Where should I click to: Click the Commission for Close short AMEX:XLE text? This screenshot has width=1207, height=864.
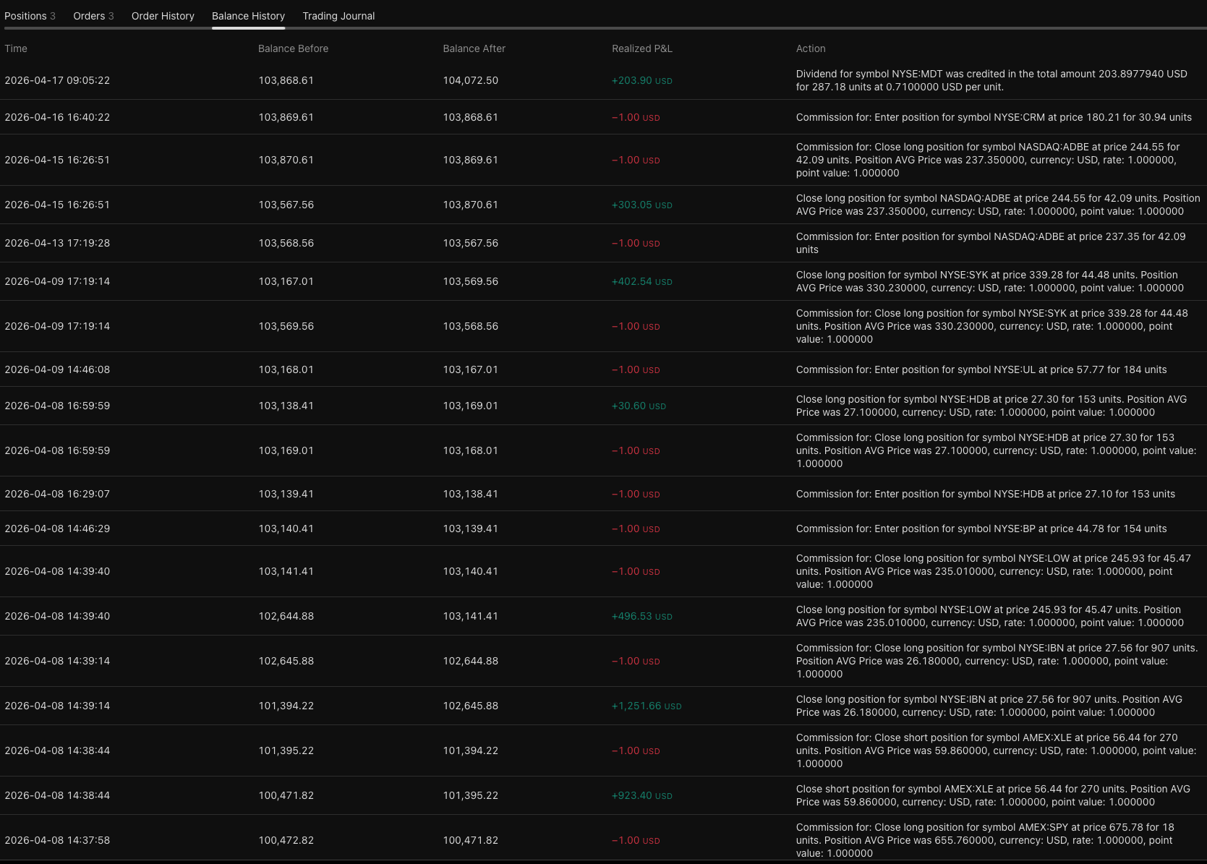(x=997, y=750)
